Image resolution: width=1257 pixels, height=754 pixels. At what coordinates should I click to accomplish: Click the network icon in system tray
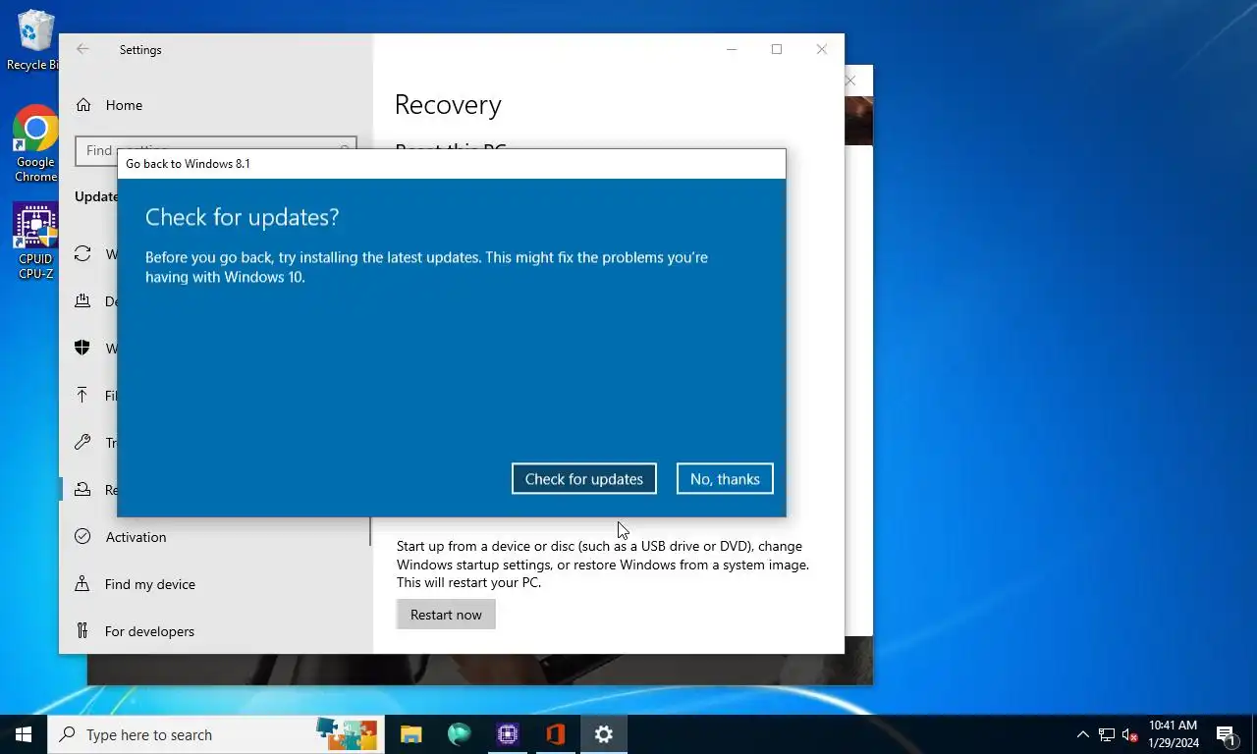(x=1107, y=734)
